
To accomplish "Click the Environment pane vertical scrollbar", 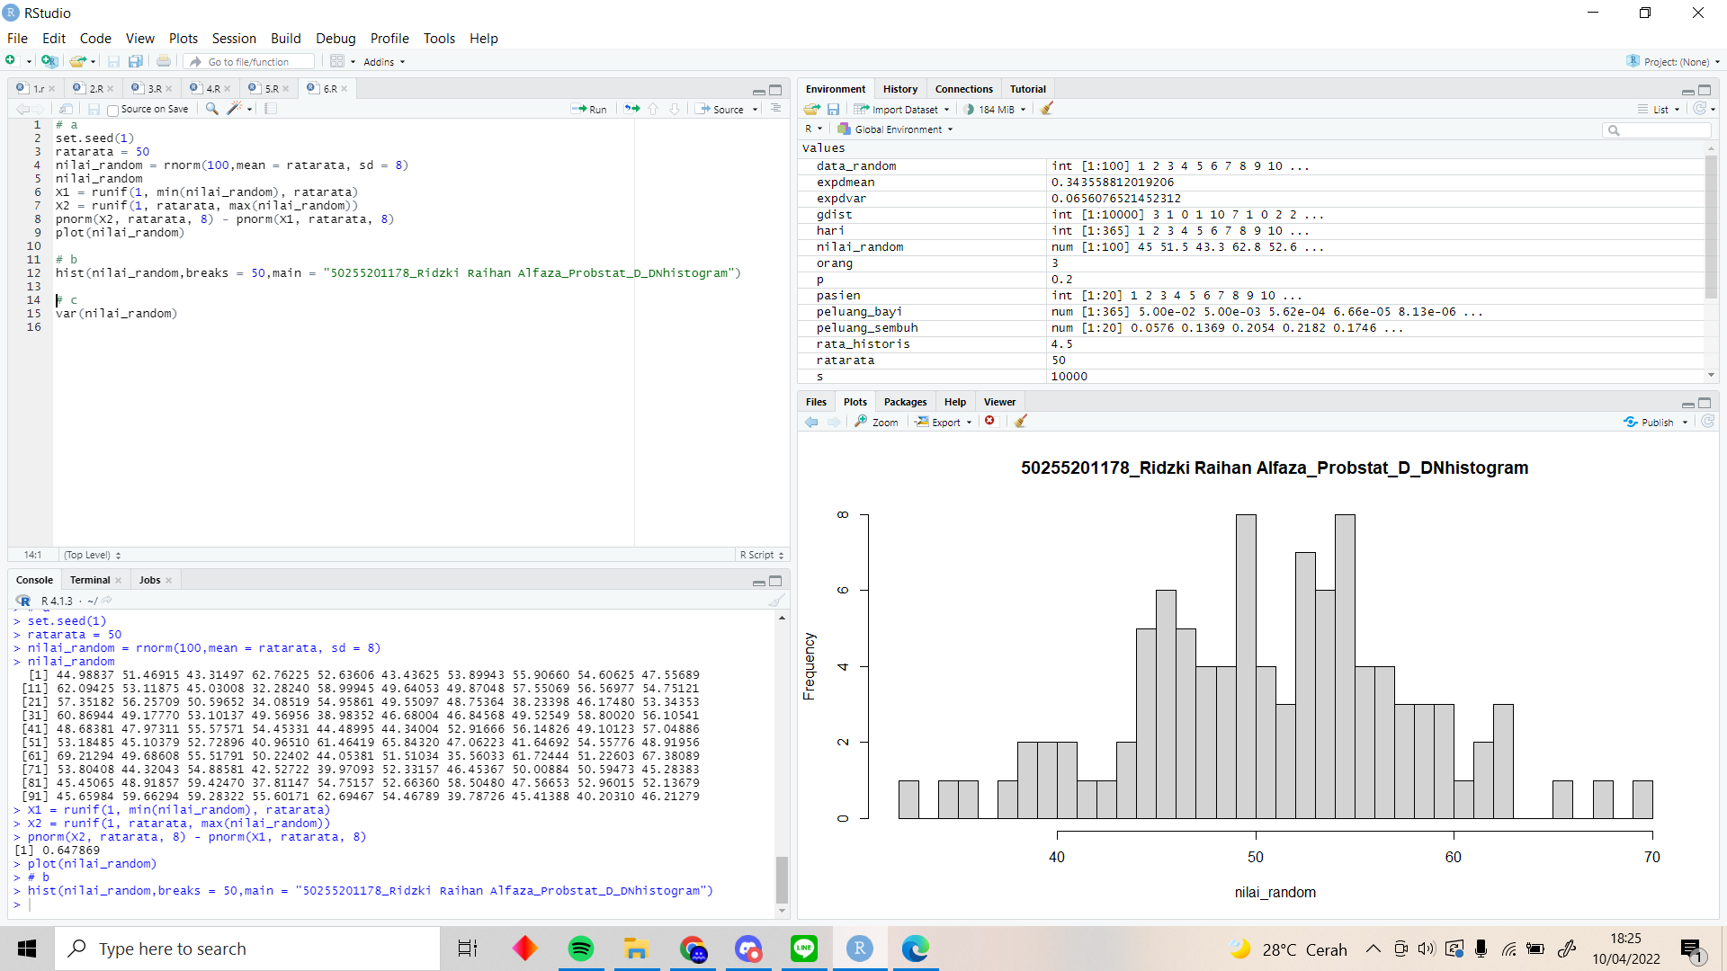I will [x=1711, y=227].
